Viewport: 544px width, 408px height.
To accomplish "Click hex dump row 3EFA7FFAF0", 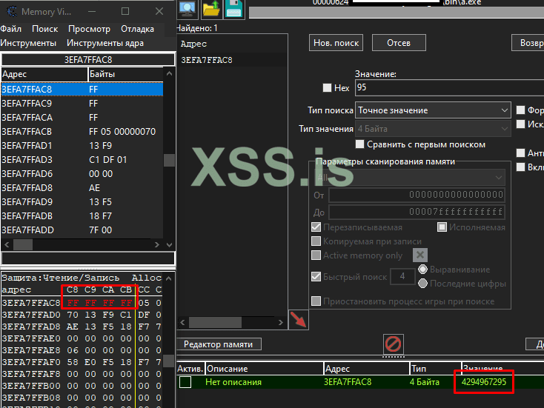I will point(82,362).
